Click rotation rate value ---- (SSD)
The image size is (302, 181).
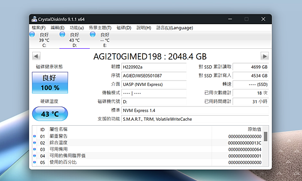click(x=251, y=84)
